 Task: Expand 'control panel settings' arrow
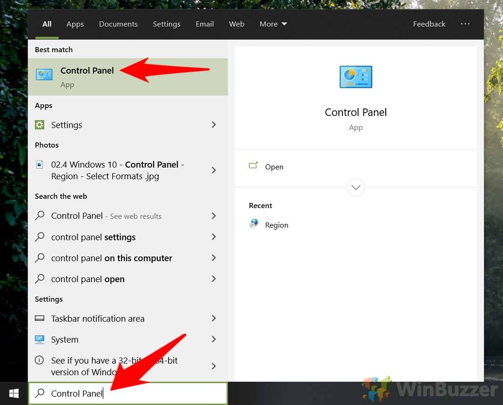click(214, 237)
